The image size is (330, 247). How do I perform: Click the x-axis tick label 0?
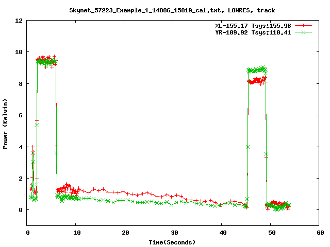click(x=28, y=233)
